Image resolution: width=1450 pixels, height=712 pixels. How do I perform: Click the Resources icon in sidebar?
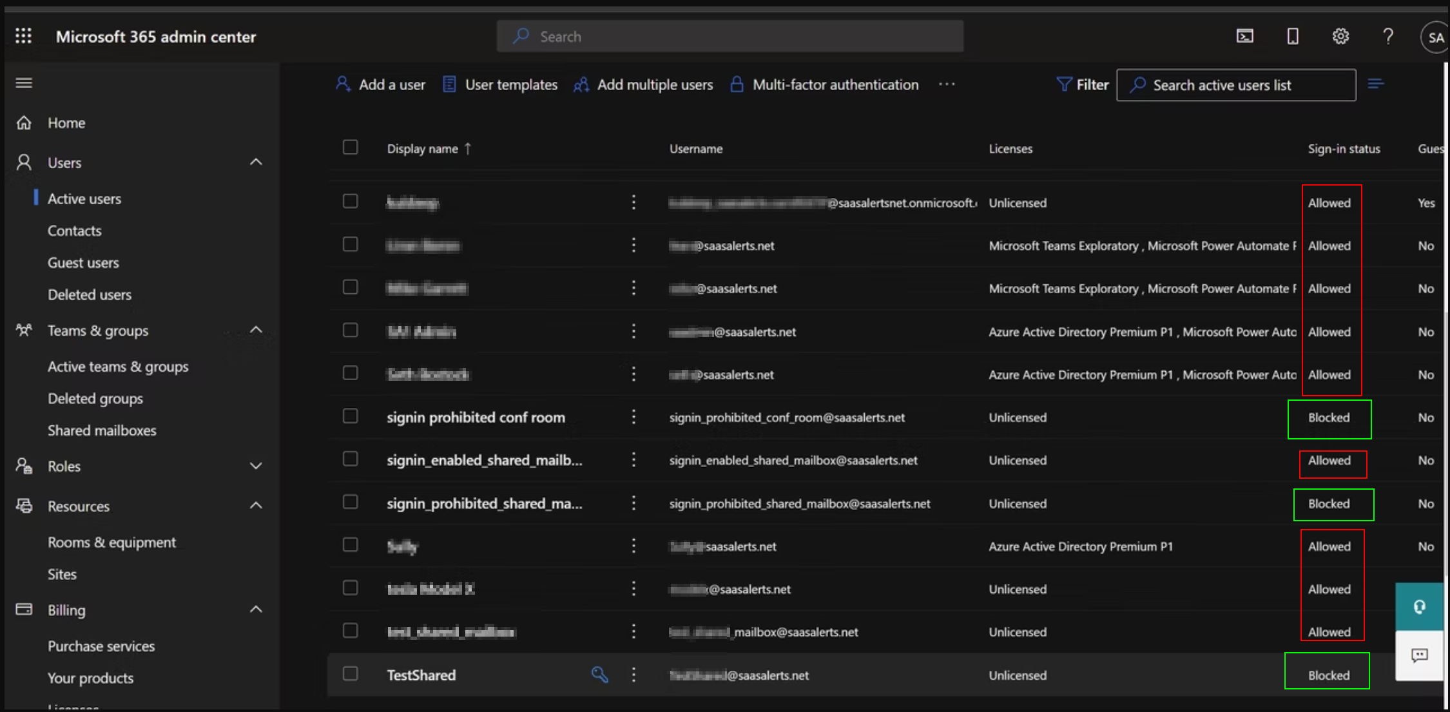click(24, 506)
